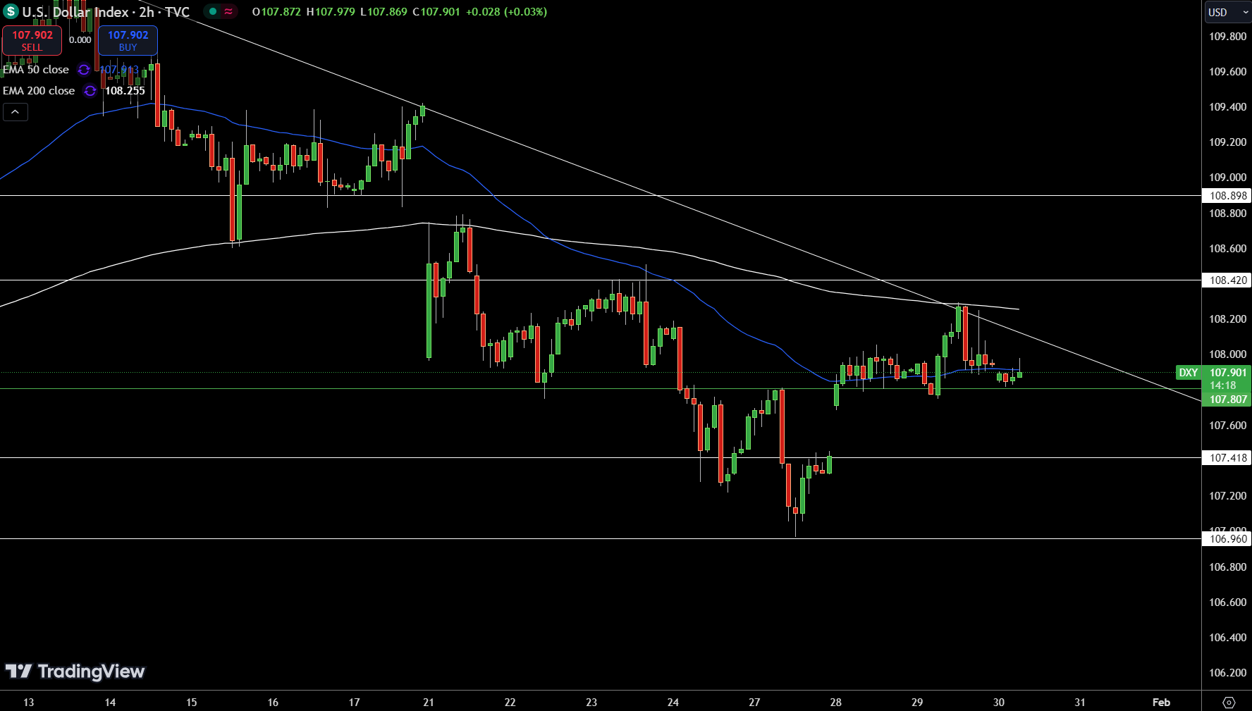1252x711 pixels.
Task: Click the DXY last price label 107.901
Action: (x=1228, y=373)
